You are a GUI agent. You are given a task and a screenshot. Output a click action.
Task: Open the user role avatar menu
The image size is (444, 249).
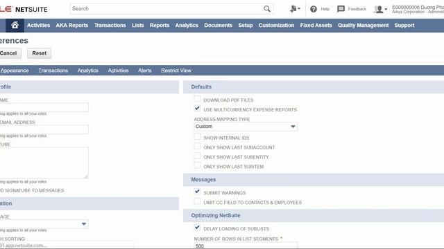[x=380, y=9]
